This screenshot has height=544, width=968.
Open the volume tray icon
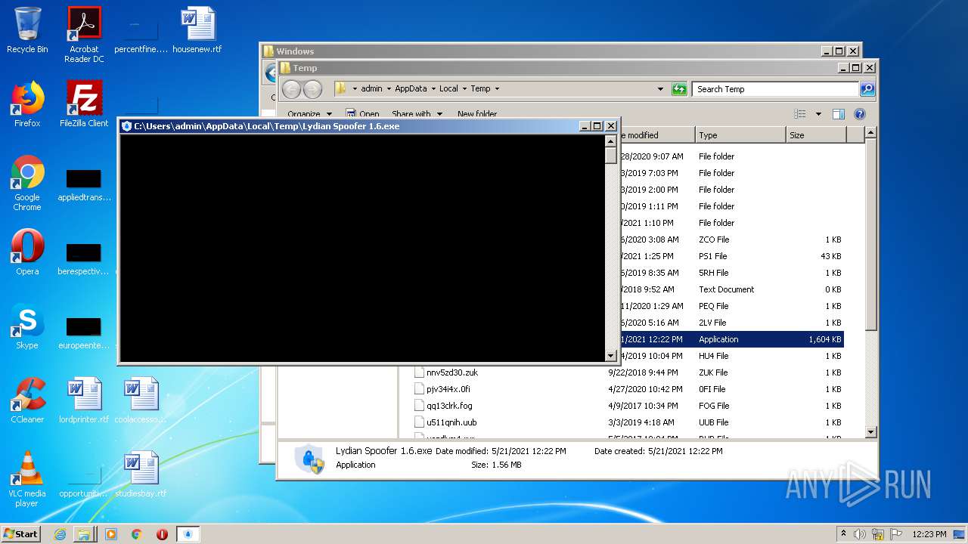pos(860,534)
